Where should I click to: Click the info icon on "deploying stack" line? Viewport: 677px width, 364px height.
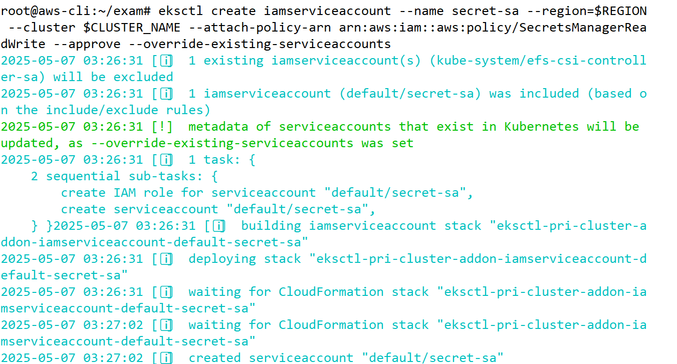tap(166, 259)
